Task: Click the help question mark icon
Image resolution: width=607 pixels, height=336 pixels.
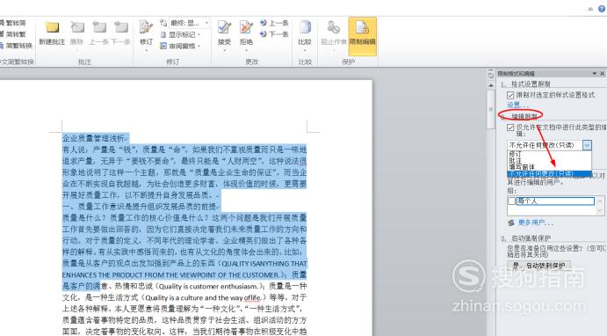Action: pos(602,9)
